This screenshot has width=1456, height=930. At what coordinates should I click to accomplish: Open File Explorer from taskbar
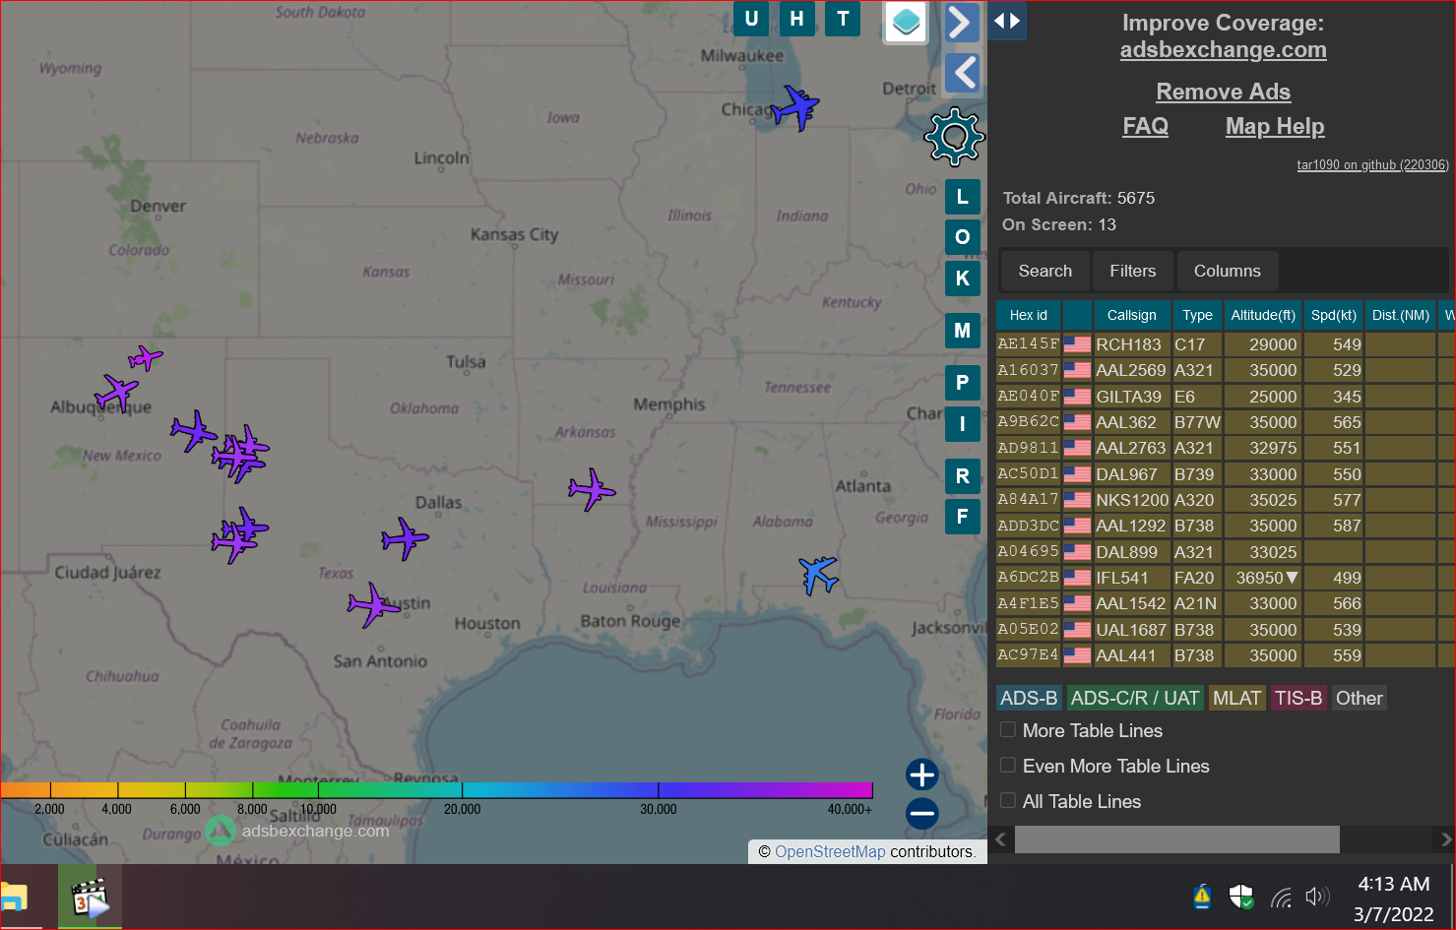click(14, 898)
